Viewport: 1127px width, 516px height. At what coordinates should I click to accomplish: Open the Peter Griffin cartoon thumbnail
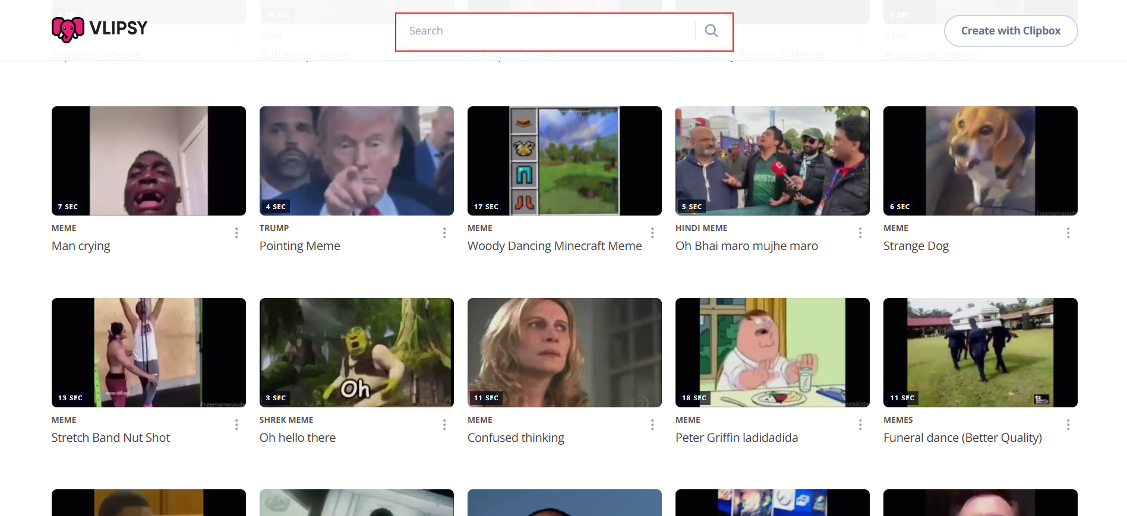[772, 353]
